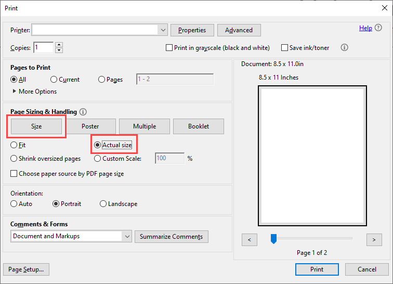The image size is (393, 284).
Task: Open the Help link
Action: 365,28
